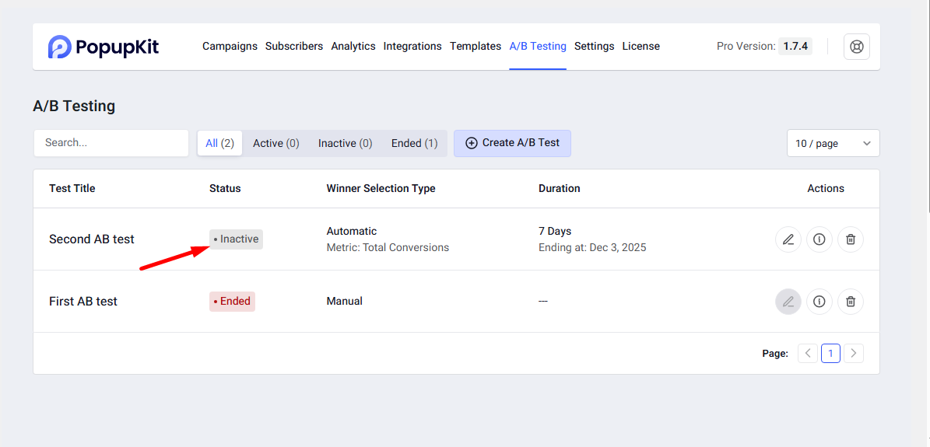Image resolution: width=930 pixels, height=447 pixels.
Task: Select page 1 in pagination
Action: [830, 354]
